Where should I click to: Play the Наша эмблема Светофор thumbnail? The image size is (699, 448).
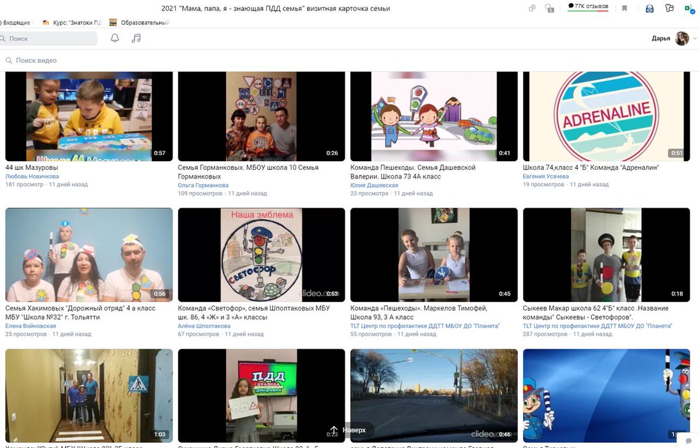tap(262, 255)
